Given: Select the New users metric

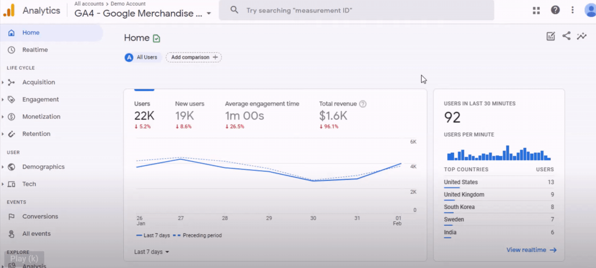Looking at the screenshot, I should pos(190,115).
